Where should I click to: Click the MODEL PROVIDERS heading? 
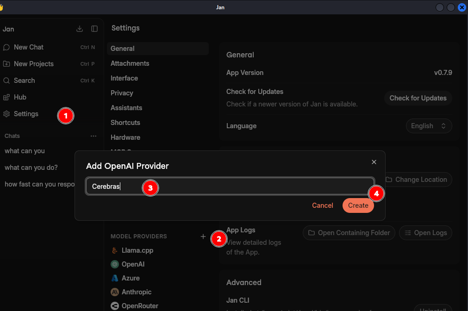(139, 236)
